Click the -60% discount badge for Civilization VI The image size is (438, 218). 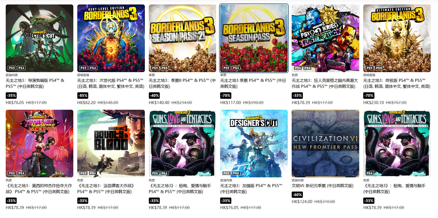[x=297, y=195]
